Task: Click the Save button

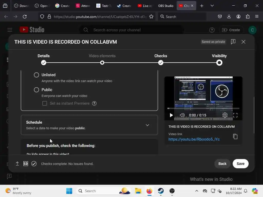Action: tap(240, 164)
